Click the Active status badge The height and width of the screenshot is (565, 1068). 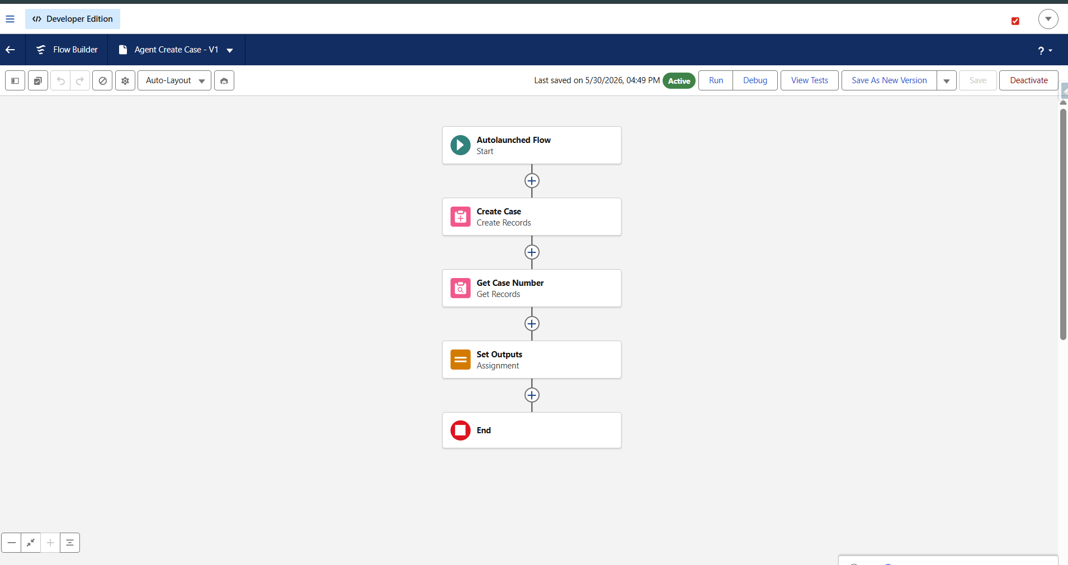(x=679, y=81)
